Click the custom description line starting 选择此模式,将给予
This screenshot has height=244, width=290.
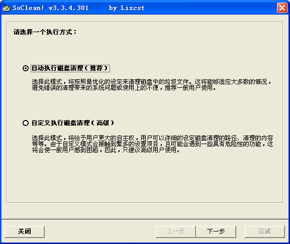pos(153,138)
